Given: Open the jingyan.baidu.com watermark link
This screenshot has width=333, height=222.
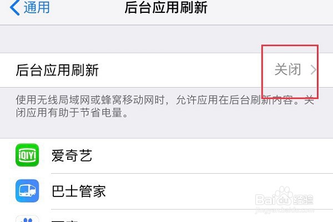Looking at the screenshot, I should [284, 210].
